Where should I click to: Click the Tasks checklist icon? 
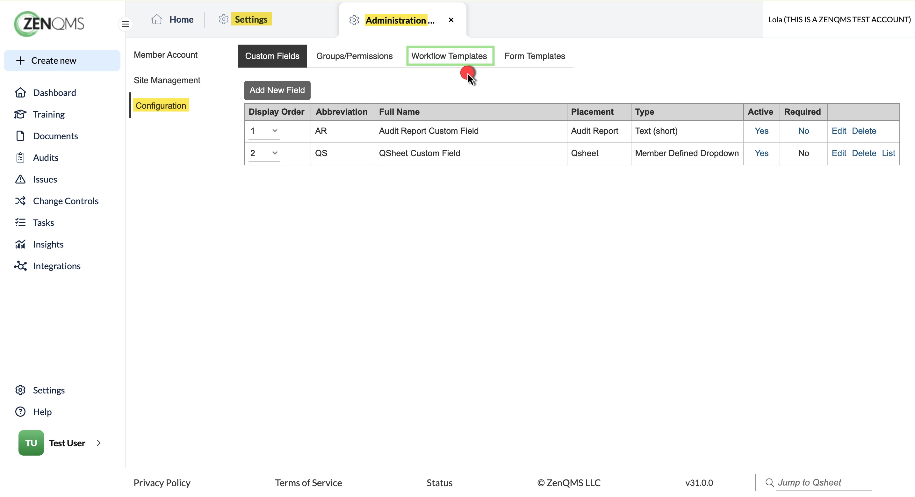pos(20,223)
